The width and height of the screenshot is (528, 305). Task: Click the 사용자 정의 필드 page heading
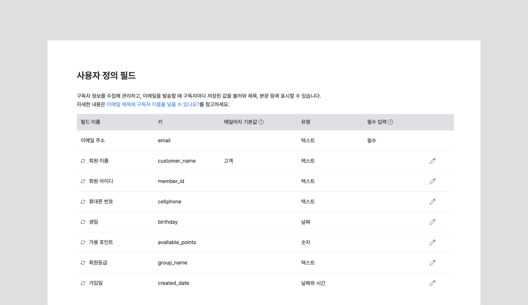(106, 76)
